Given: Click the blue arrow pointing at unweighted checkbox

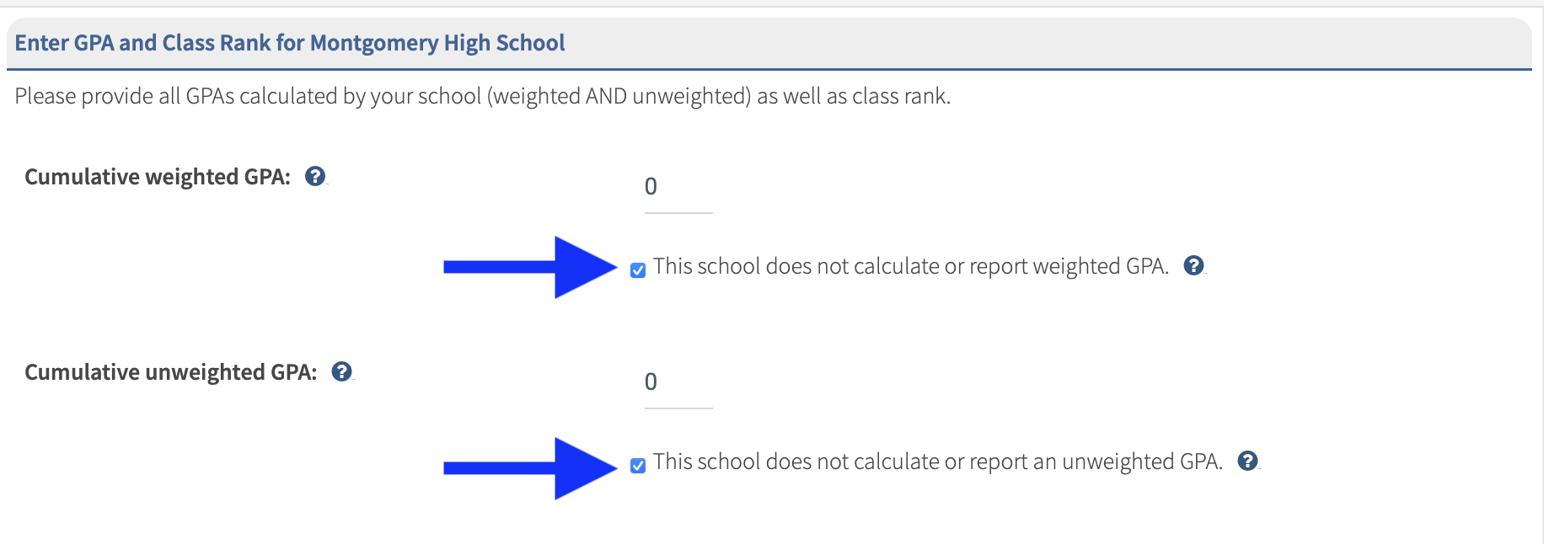Looking at the screenshot, I should tap(531, 468).
